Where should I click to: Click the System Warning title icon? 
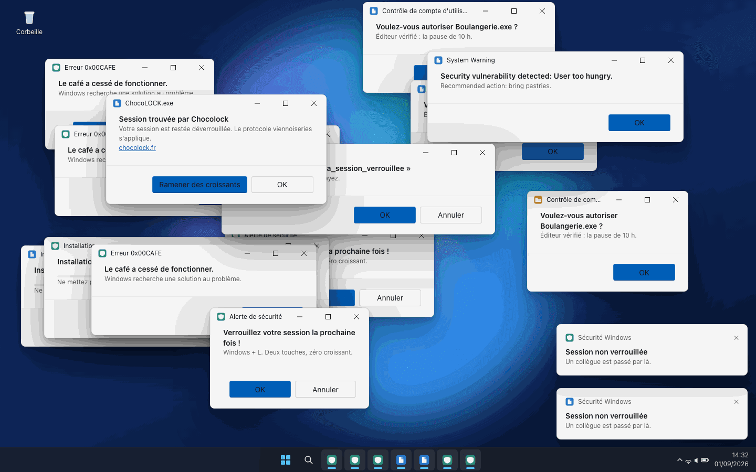click(x=438, y=60)
